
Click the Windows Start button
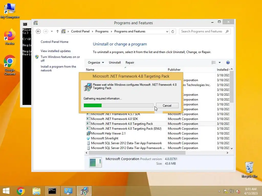6,191
